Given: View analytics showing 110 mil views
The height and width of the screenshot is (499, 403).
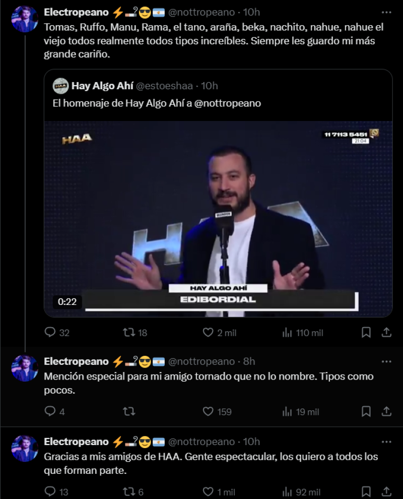Looking at the screenshot, I should 288,333.
